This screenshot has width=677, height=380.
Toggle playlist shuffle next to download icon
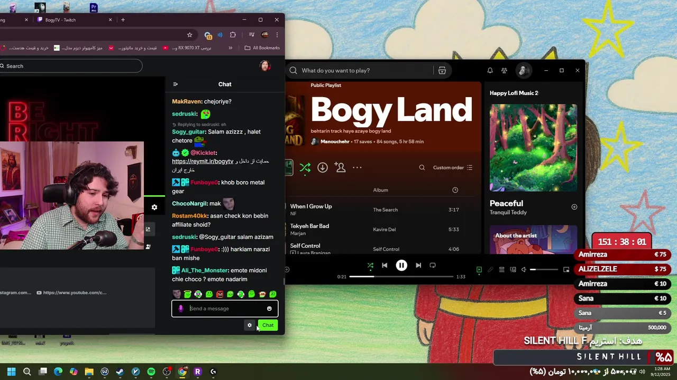point(305,167)
